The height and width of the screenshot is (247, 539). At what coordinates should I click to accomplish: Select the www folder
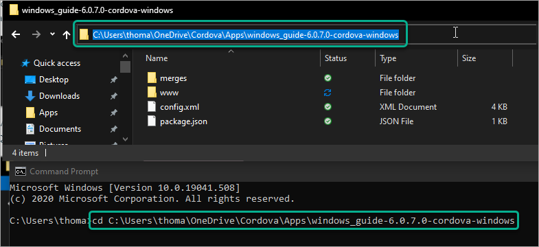coord(169,93)
